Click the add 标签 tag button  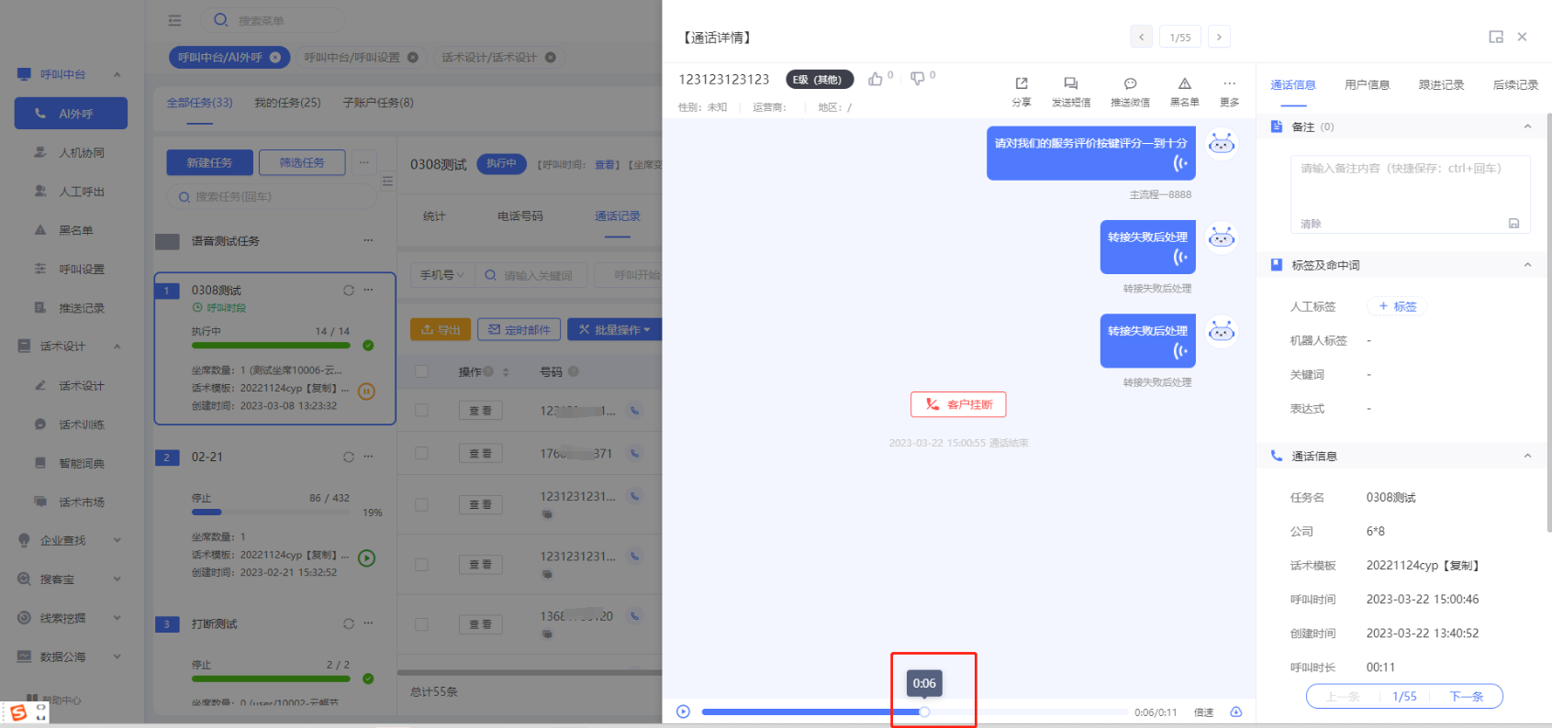(1397, 307)
